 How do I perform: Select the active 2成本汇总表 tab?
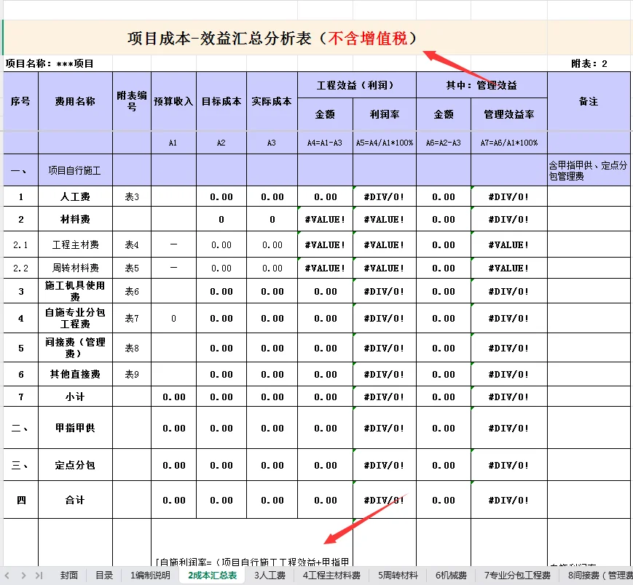[x=213, y=574]
